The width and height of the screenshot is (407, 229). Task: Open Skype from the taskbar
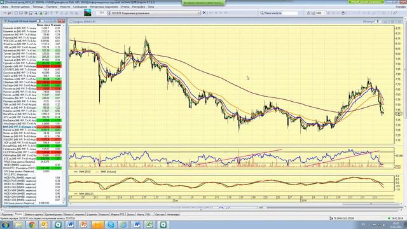(x=111, y=225)
